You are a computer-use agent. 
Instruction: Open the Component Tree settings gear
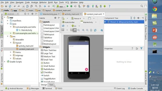pos(138,18)
